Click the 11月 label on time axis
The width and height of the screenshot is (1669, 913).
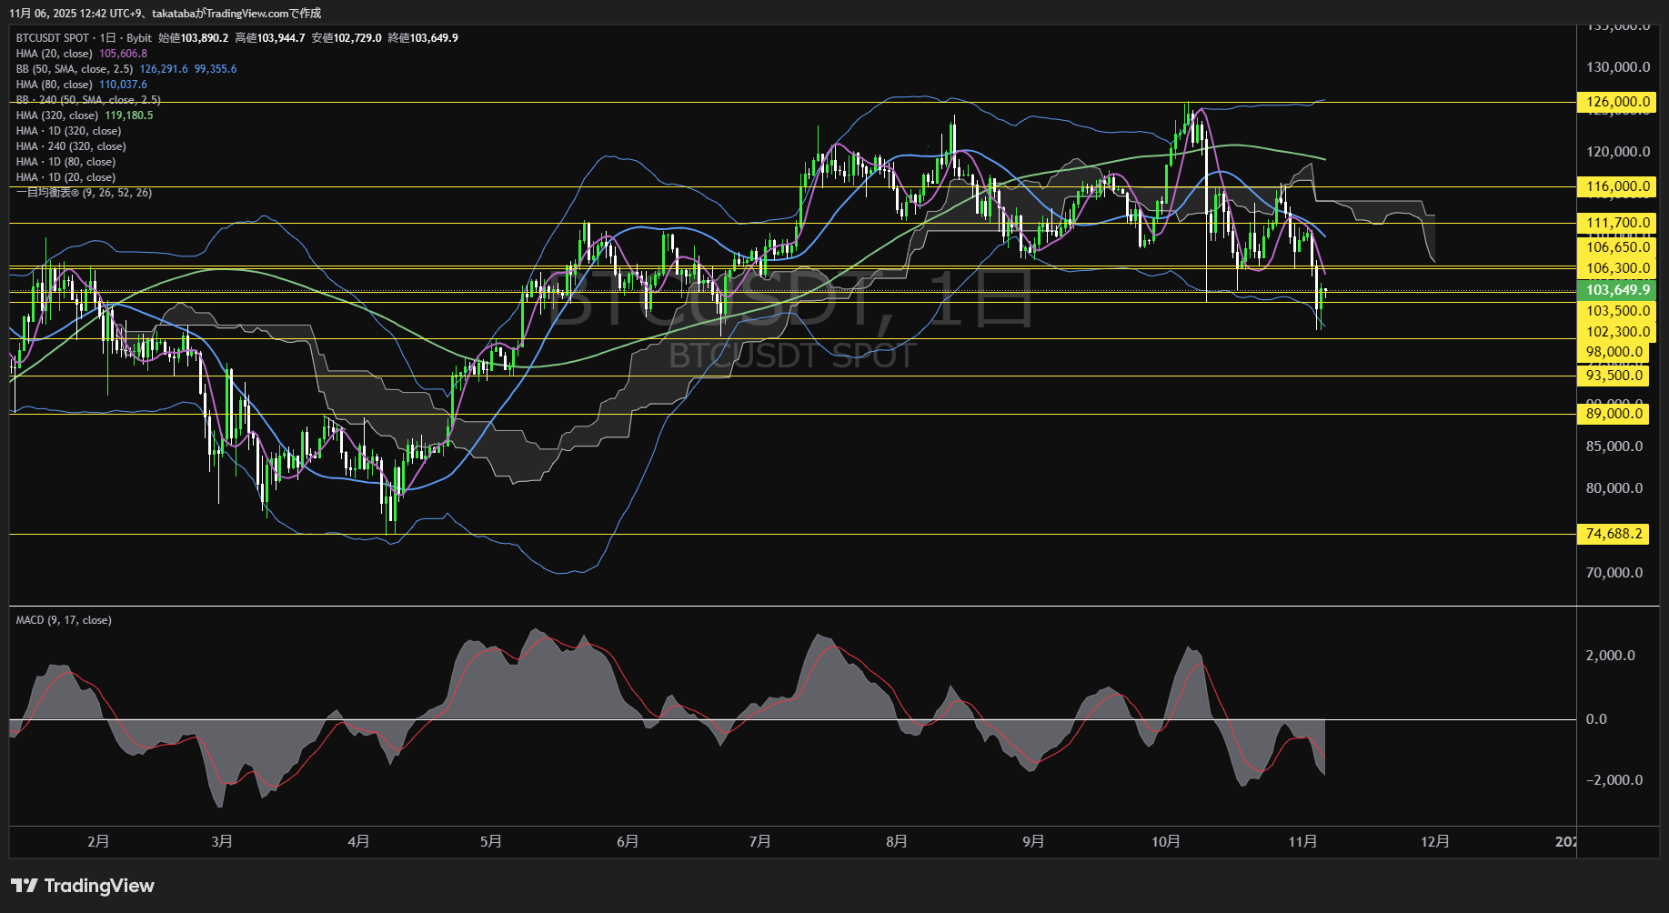coord(1302,841)
